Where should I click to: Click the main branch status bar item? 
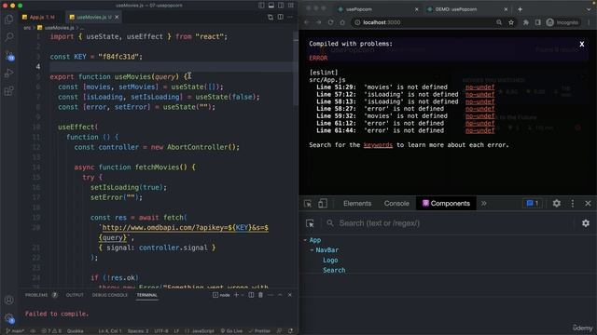click(15, 331)
